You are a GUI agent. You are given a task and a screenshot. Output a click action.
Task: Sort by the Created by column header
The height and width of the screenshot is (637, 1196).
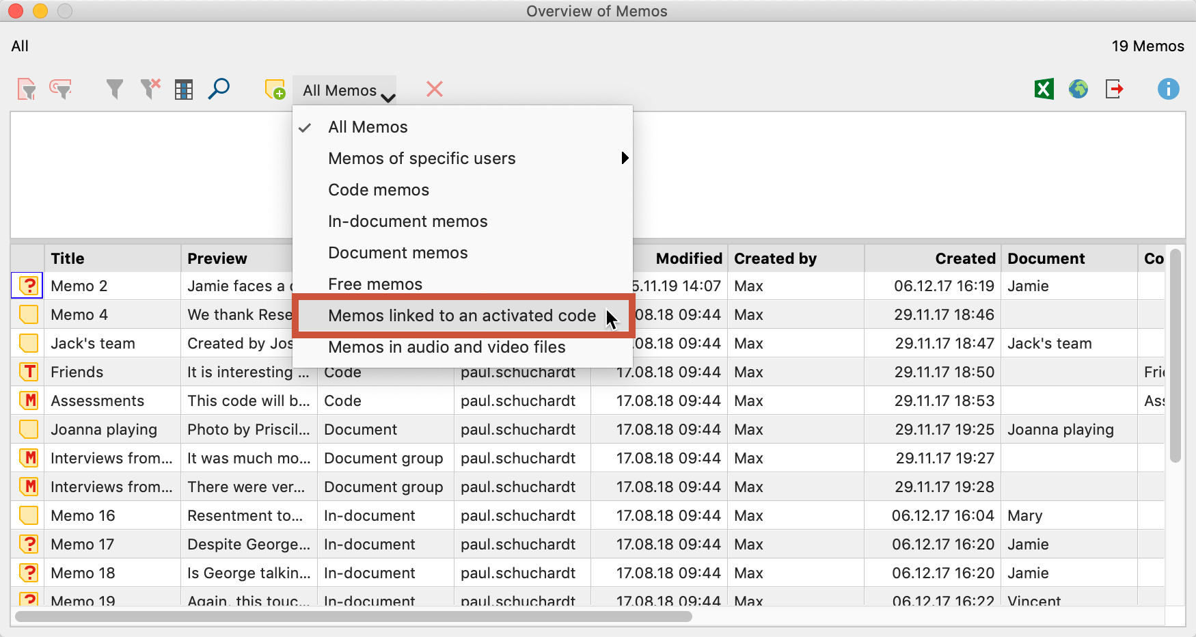click(796, 258)
